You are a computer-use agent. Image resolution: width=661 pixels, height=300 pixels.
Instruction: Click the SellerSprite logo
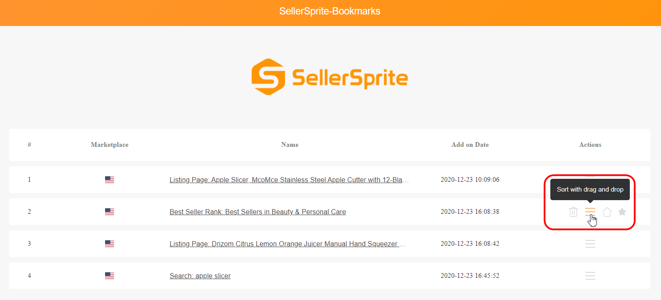(x=329, y=77)
